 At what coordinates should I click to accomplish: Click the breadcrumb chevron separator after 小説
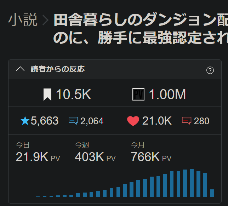(x=45, y=21)
